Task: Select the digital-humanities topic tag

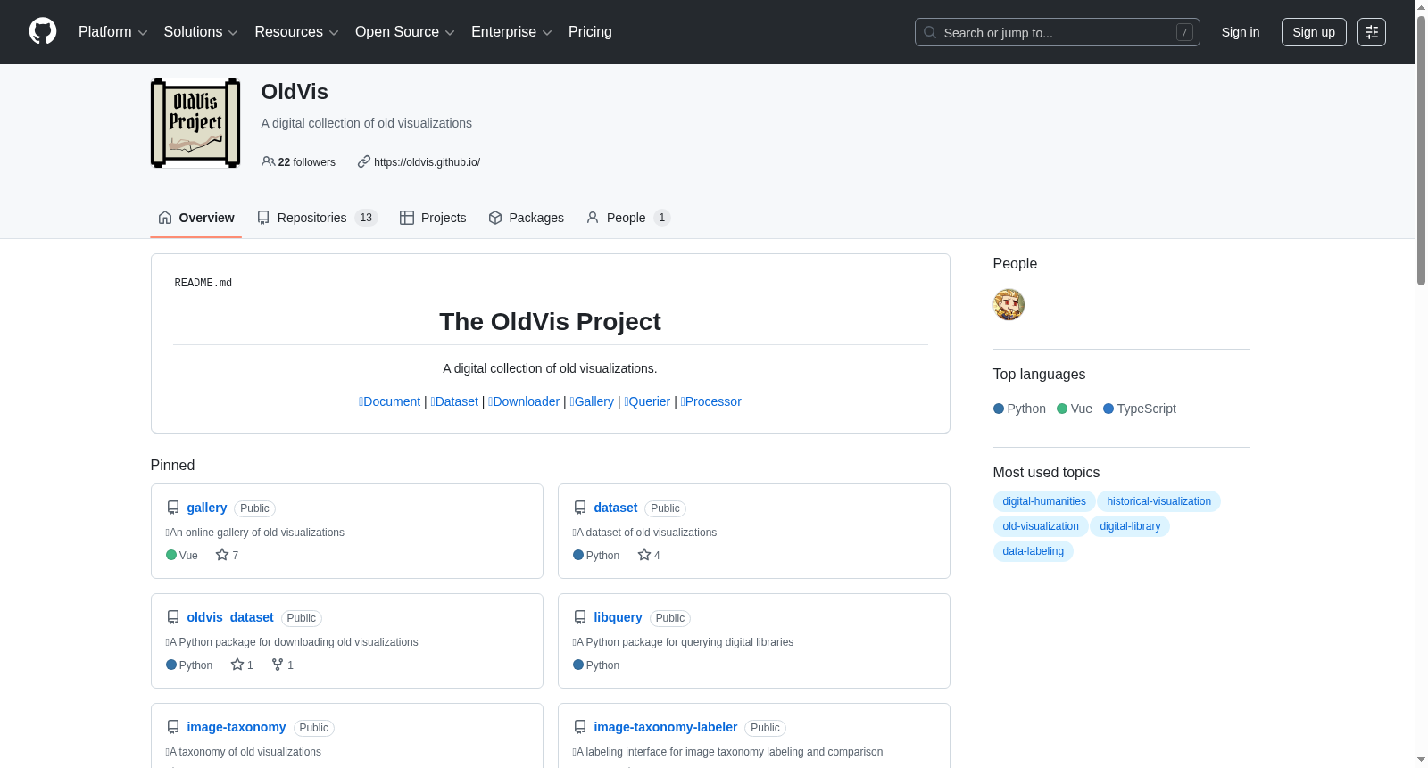Action: pyautogui.click(x=1044, y=501)
